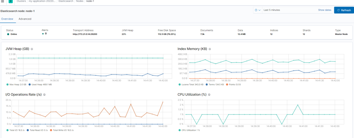Click the Show dates link
The width and height of the screenshot is (354, 138).
[x=324, y=10]
